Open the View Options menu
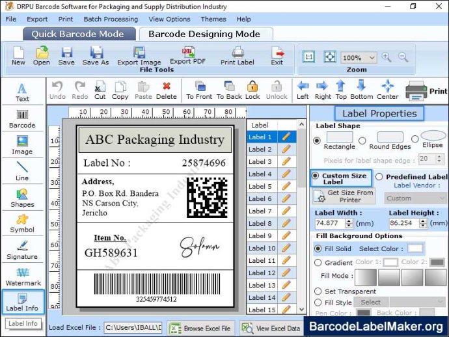Viewport: 449px width, 337px height. [169, 19]
